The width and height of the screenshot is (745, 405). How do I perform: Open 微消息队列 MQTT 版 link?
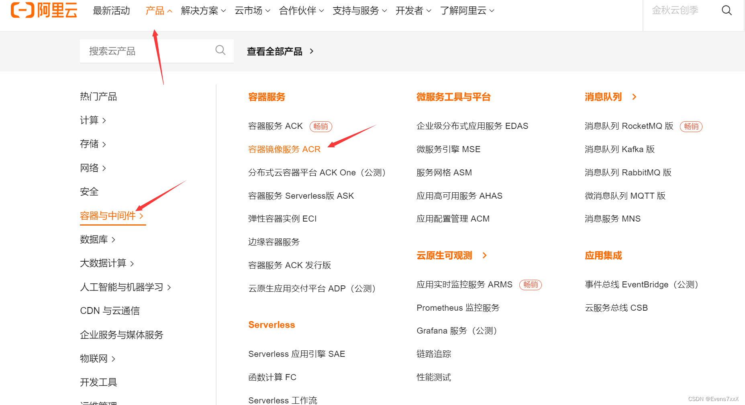click(625, 196)
